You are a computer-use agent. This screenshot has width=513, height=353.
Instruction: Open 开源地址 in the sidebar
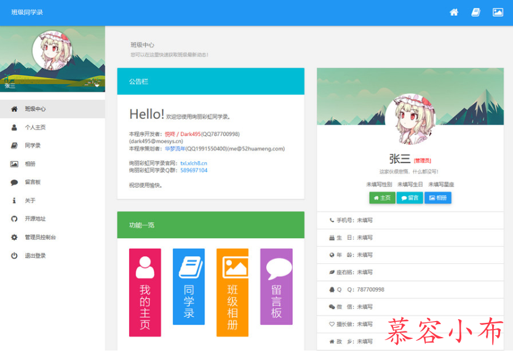point(52,219)
